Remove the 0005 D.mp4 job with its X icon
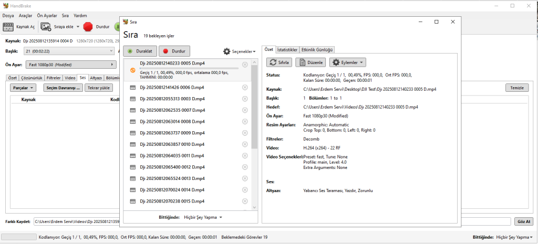538x244 pixels. click(245, 65)
